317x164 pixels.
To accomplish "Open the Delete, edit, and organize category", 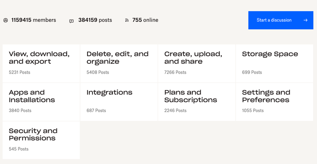I will tap(117, 58).
